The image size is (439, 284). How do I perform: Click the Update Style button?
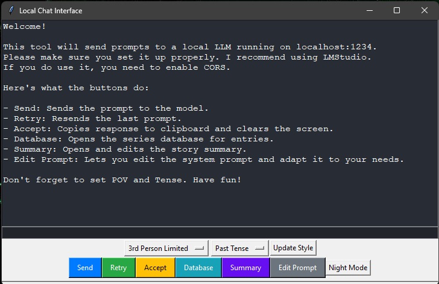click(x=293, y=248)
